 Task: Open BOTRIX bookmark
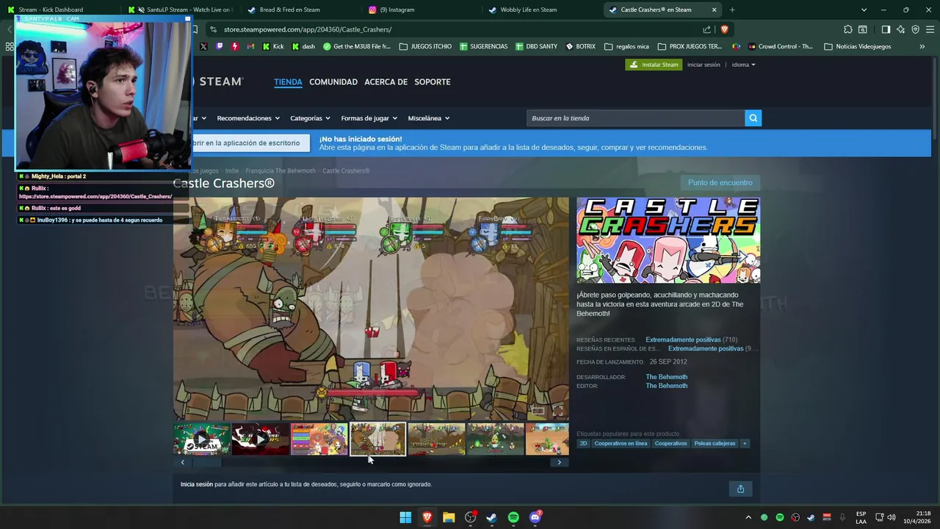[580, 46]
